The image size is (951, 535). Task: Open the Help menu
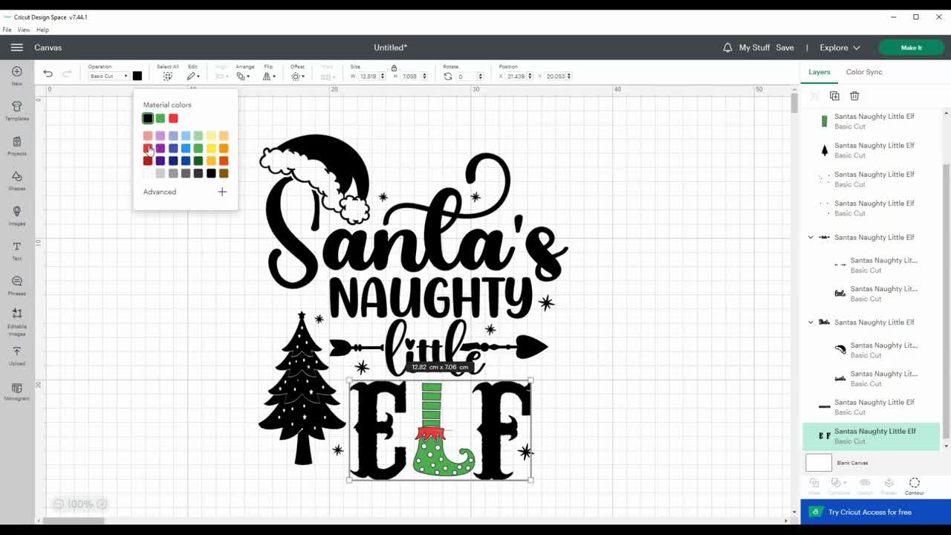tap(42, 30)
